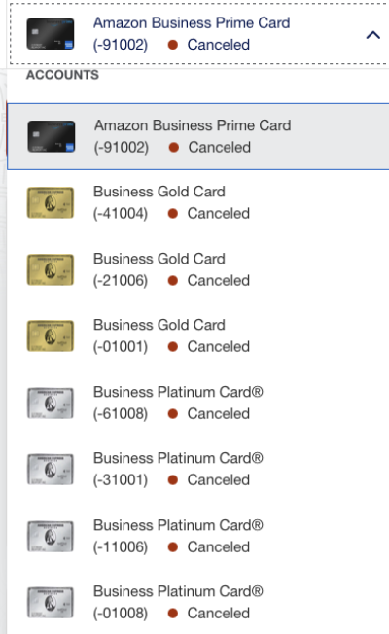The image size is (389, 634).
Task: Click the black Amazon Prime card icon in the highlighted row
Action: pos(51,136)
